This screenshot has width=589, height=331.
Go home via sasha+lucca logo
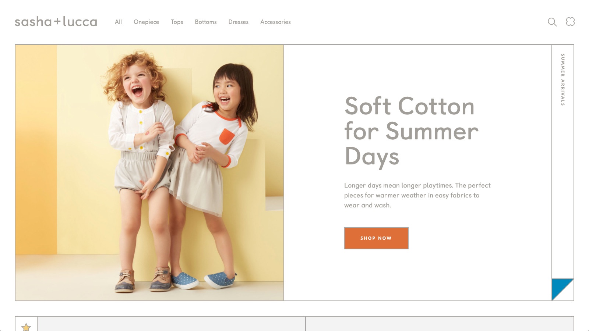[x=56, y=22]
